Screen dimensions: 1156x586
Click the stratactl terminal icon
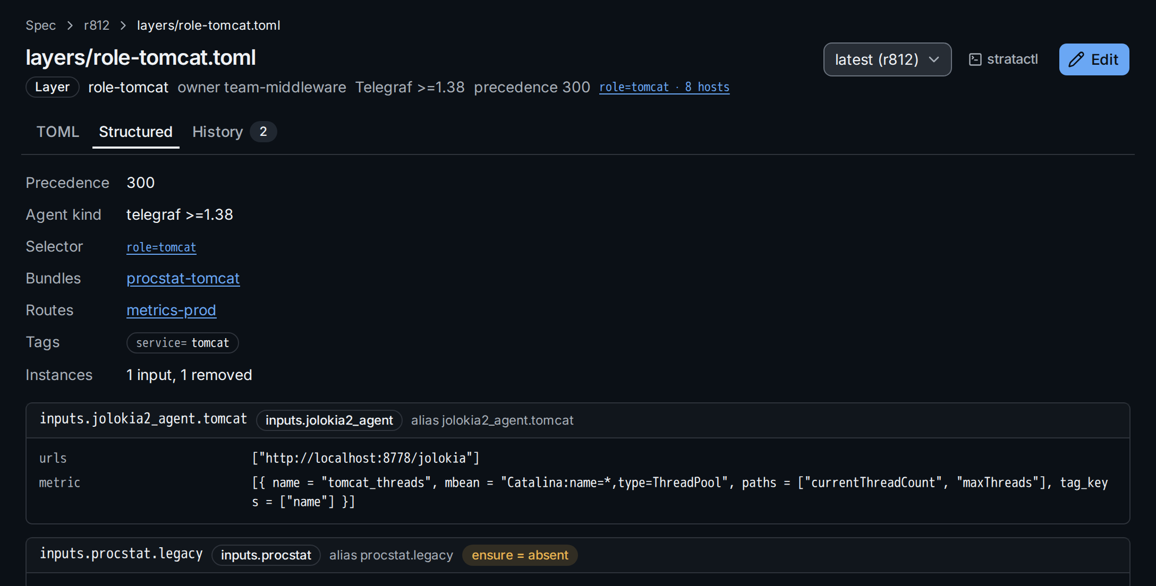[x=975, y=59]
